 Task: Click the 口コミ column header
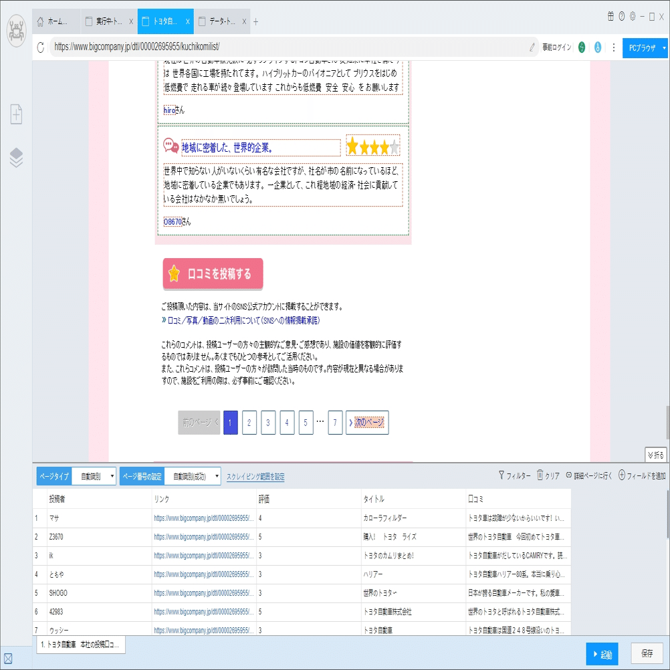(518, 499)
